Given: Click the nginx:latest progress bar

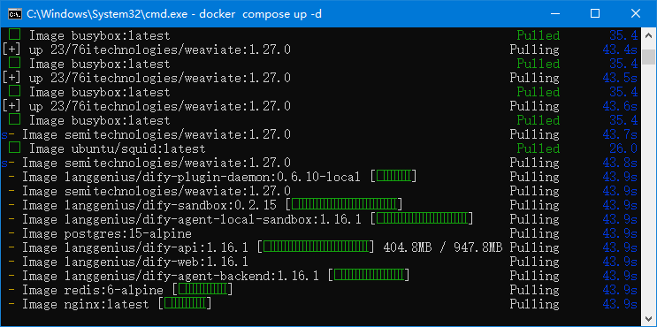Looking at the screenshot, I should pyautogui.click(x=185, y=303).
